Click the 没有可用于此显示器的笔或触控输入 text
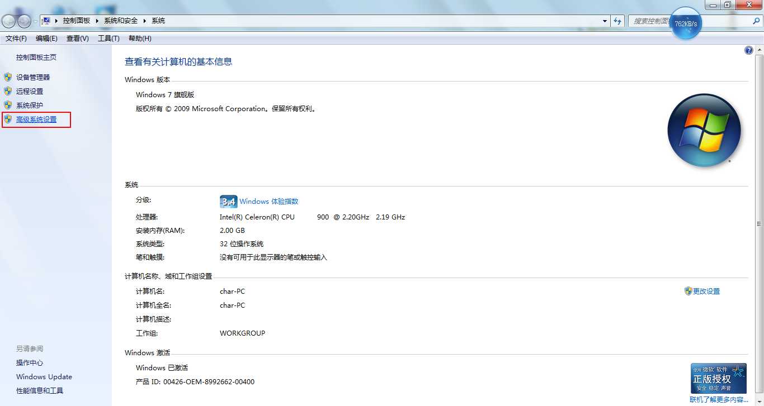Screen dimensions: 764x406 tap(273, 257)
